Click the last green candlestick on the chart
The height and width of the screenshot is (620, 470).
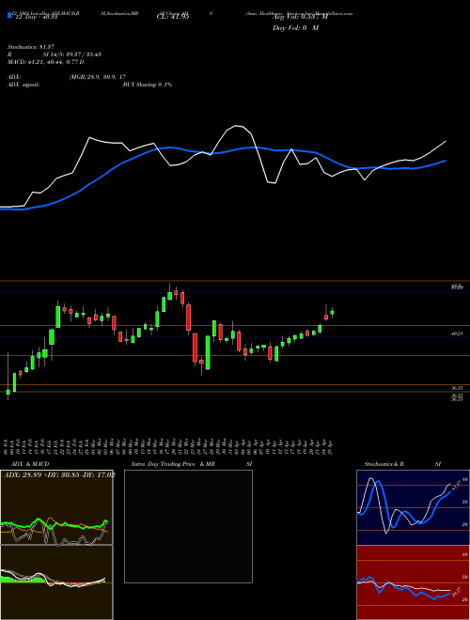click(x=333, y=313)
